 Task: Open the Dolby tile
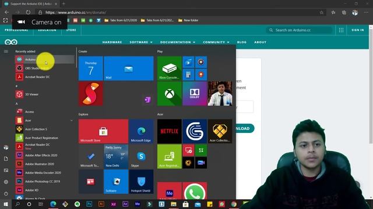coord(195,93)
